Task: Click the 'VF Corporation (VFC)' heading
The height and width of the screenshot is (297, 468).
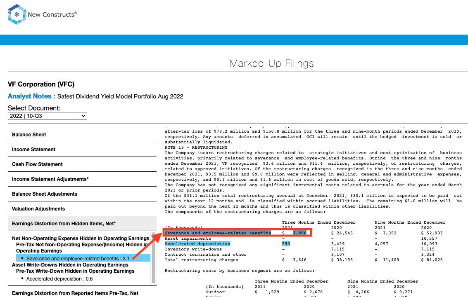Action: point(41,84)
